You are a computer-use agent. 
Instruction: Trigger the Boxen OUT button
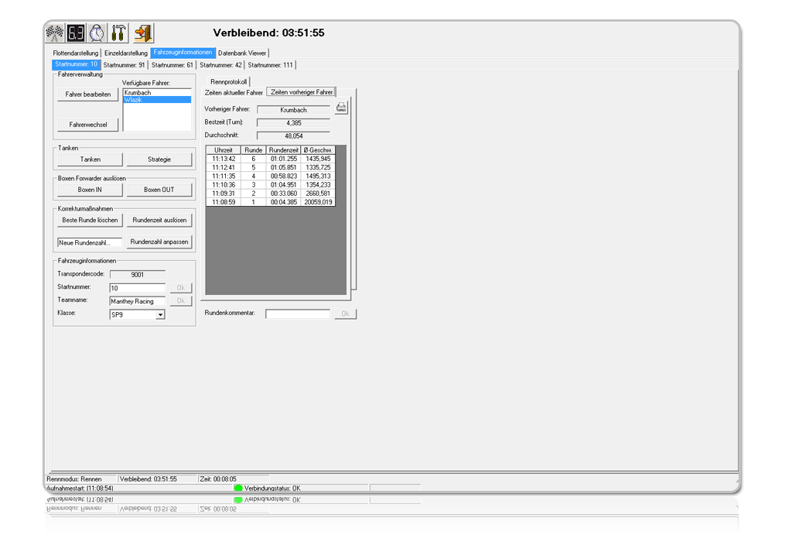159,190
